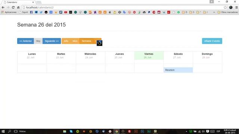This screenshot has height=134, width=239.
Task: Open the YouTube bookmark icon
Action: (x=66, y=12)
